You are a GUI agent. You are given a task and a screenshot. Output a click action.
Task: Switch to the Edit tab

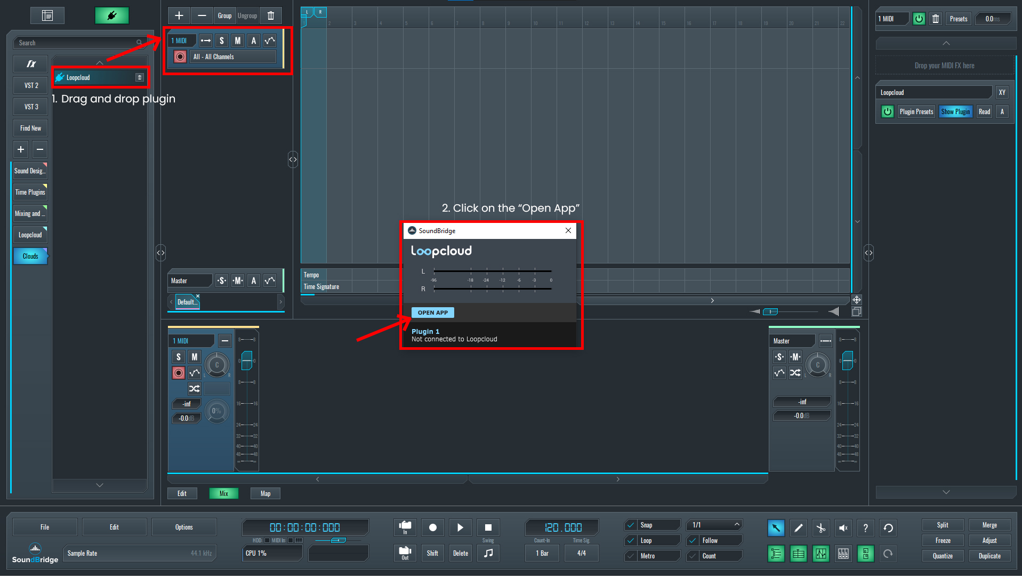(182, 493)
